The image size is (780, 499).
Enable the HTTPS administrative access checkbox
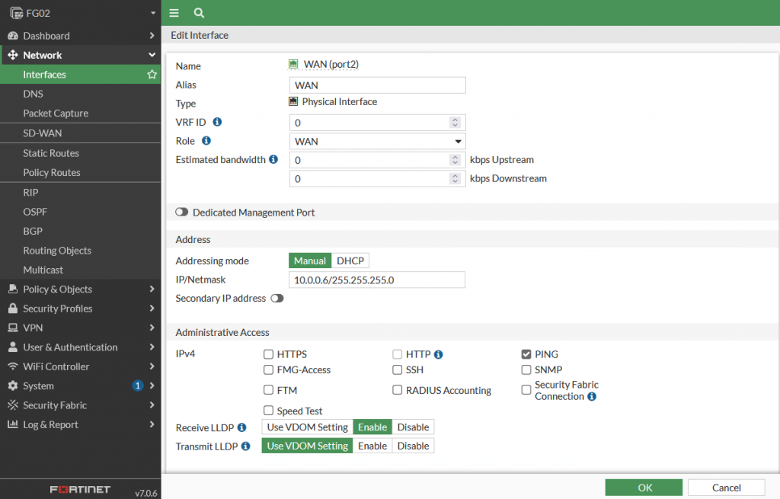268,354
